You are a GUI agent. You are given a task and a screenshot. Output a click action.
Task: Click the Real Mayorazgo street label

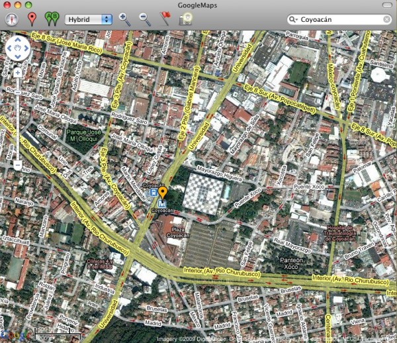click(292, 246)
